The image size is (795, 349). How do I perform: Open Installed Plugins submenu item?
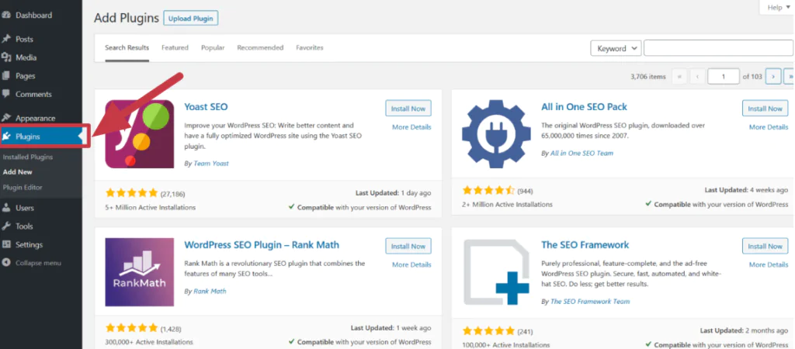[28, 157]
